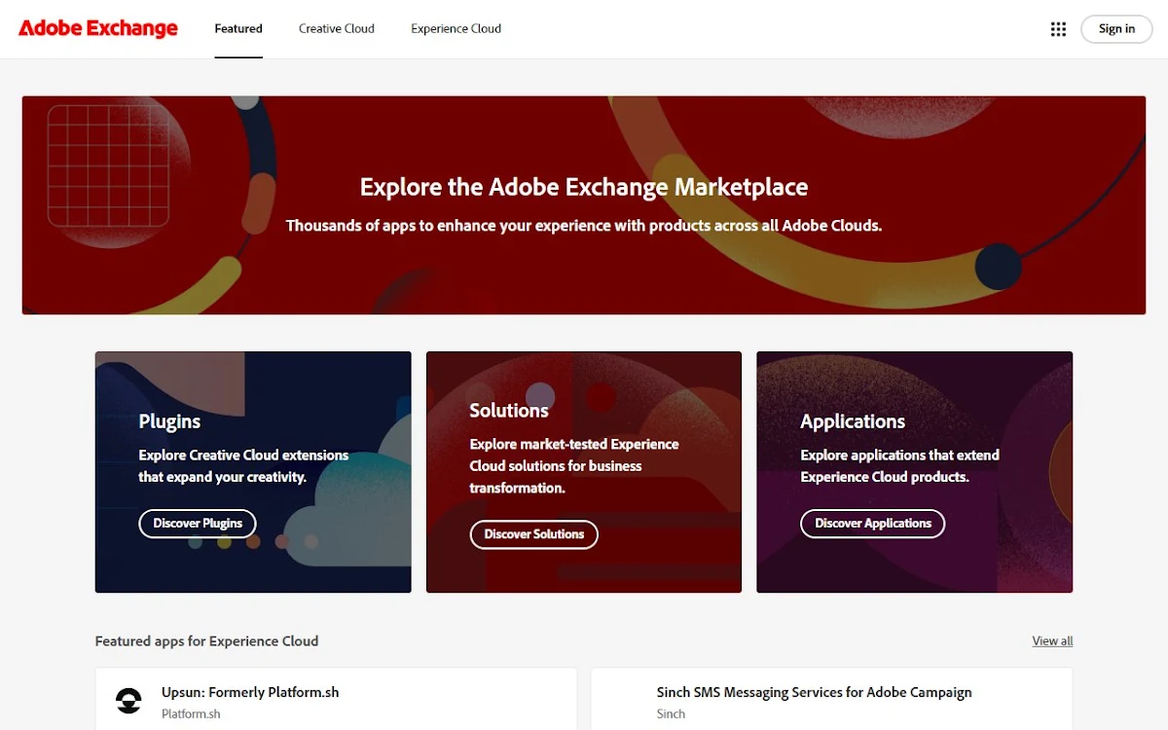Select the Featured tab

[238, 29]
